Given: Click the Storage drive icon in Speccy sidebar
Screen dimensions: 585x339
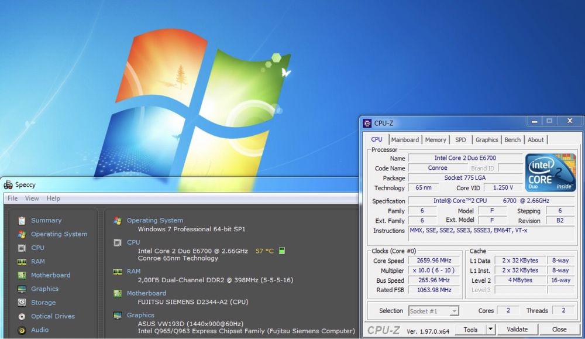Looking at the screenshot, I should click(22, 303).
